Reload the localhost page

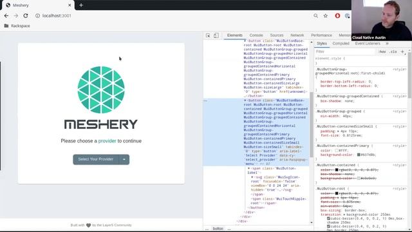(x=26, y=15)
